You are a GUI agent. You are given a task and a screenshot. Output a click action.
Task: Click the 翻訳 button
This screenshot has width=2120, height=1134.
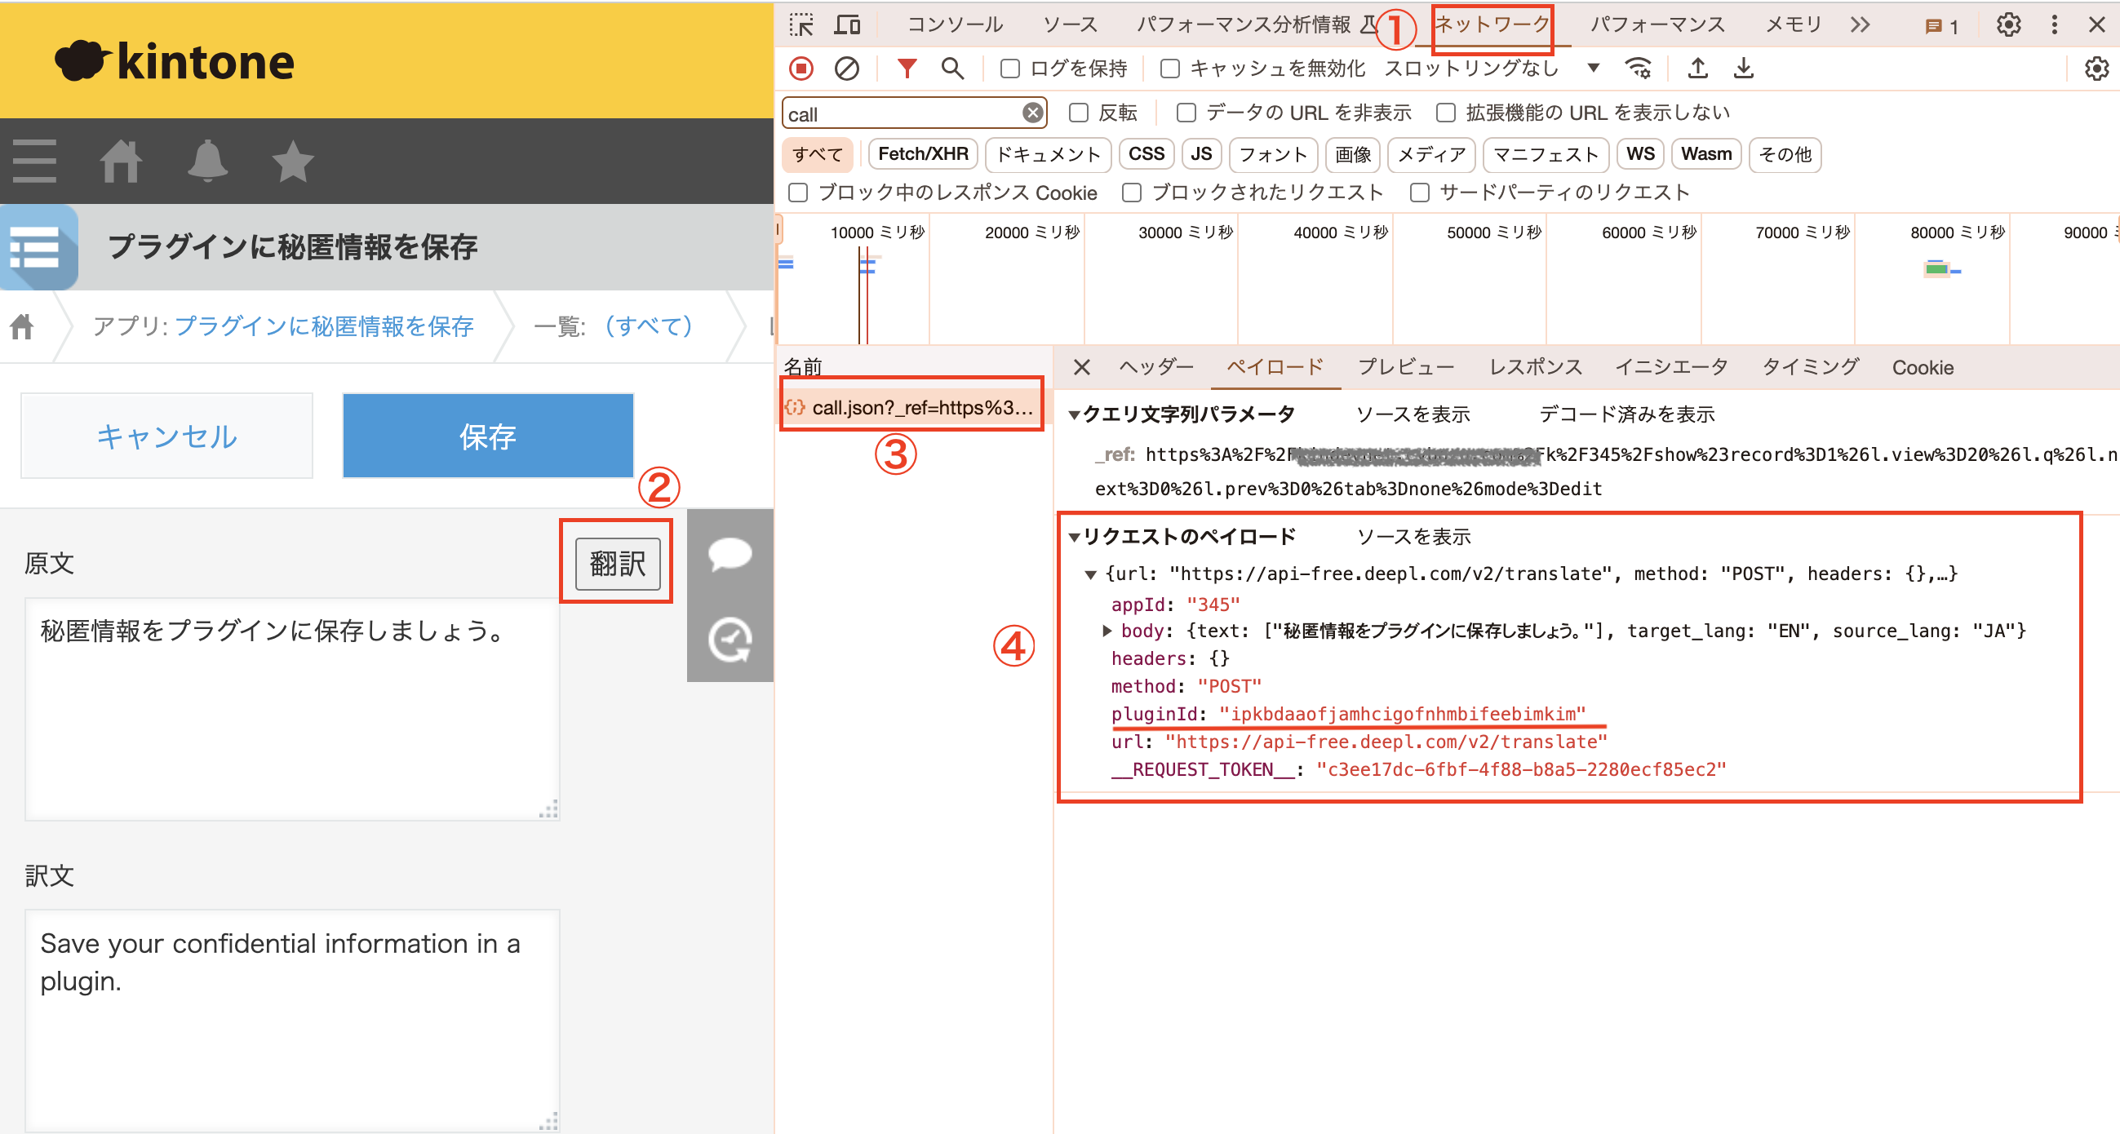pos(617,564)
